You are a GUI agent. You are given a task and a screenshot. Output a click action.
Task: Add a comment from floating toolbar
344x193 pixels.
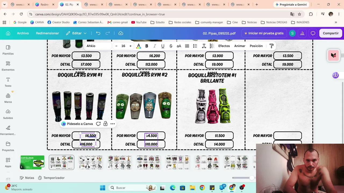point(98,124)
